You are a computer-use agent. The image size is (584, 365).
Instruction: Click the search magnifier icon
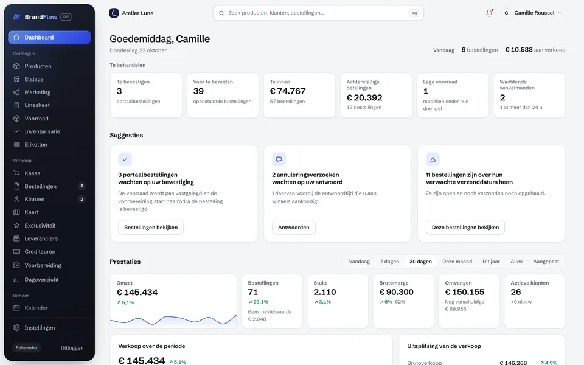pos(221,13)
